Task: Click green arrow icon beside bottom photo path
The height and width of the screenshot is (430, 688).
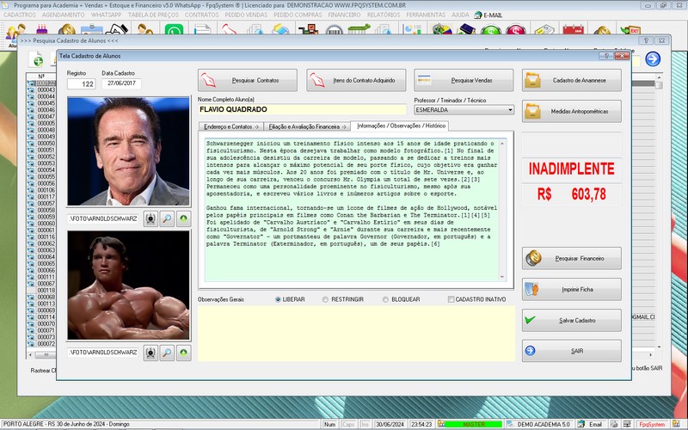Action: point(183,353)
